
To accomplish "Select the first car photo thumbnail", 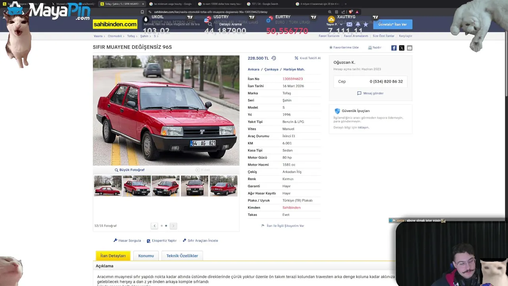I will [108, 186].
